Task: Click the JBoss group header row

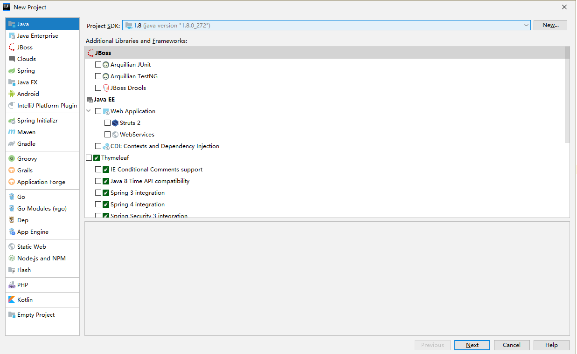Action: 325,53
